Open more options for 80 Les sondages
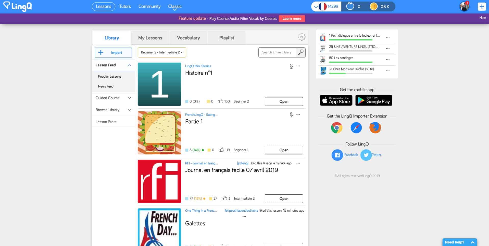This screenshot has height=246, width=489. point(388,60)
